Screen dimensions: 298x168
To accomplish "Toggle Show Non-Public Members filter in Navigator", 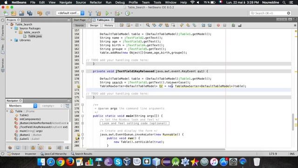I will click(x=33, y=147).
